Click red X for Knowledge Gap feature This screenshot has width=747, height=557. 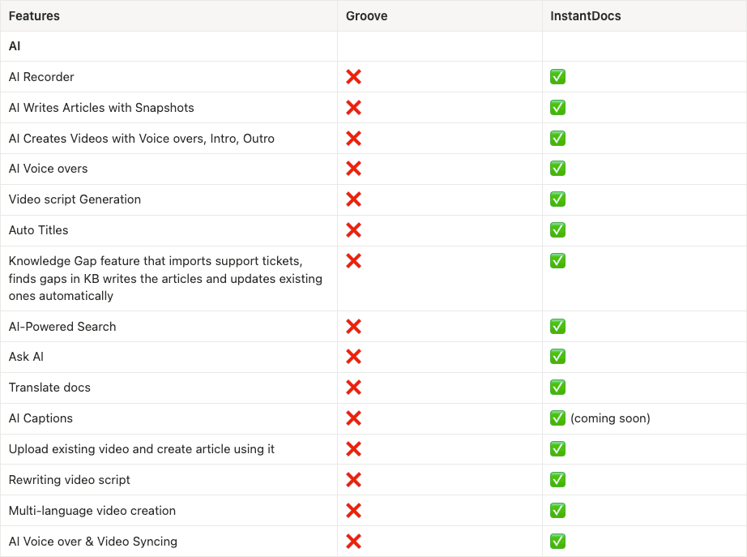[x=353, y=261]
